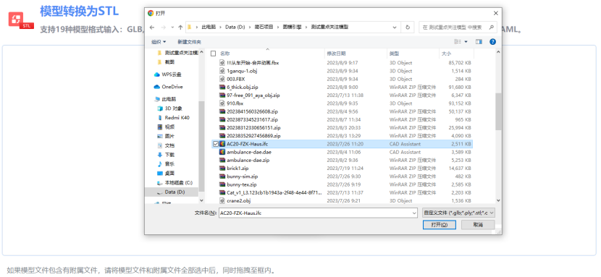The width and height of the screenshot is (601, 277).
Task: Go up one folder level arrow
Action: tap(180, 27)
